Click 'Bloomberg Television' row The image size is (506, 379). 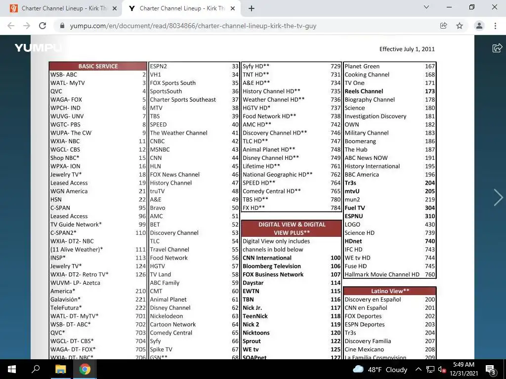click(292, 266)
